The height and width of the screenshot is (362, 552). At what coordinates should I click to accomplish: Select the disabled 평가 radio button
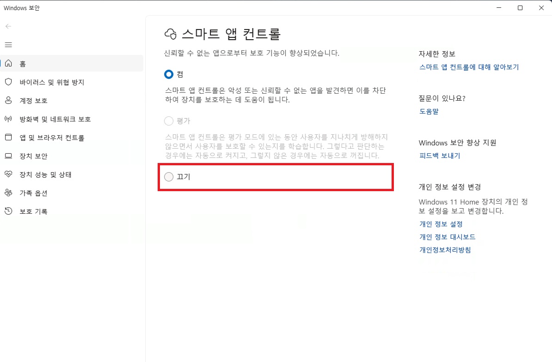click(x=169, y=121)
